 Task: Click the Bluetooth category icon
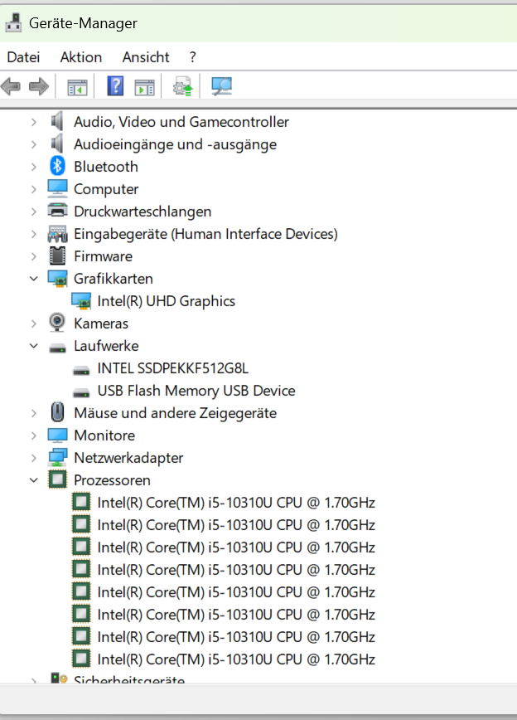57,166
